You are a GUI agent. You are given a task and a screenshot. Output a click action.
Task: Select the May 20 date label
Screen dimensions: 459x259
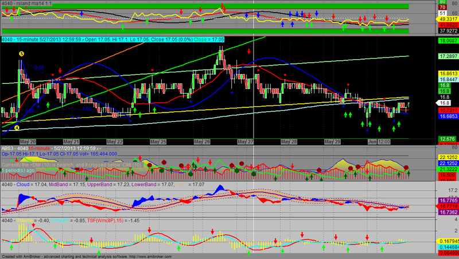tap(28, 142)
